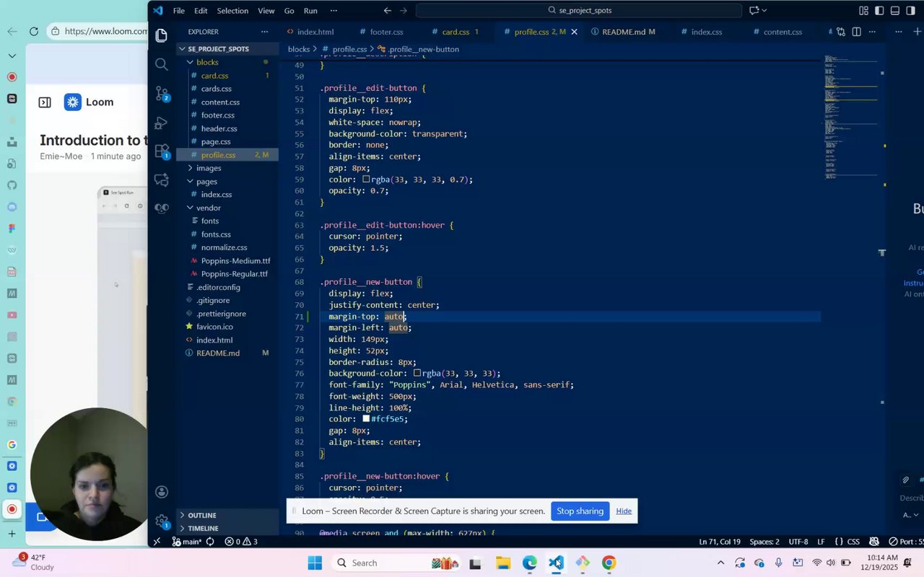The height and width of the screenshot is (577, 924).
Task: Collapse the SE_PROJECT_SPOTS root folder
Action: click(x=227, y=49)
